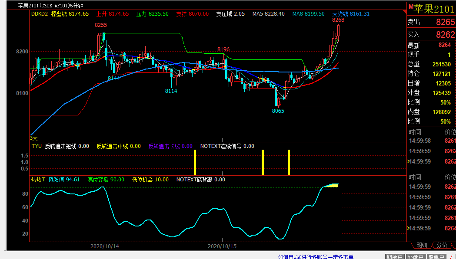The image size is (456, 259).
Task: Click the 外盘户 account button
Action: point(415,256)
